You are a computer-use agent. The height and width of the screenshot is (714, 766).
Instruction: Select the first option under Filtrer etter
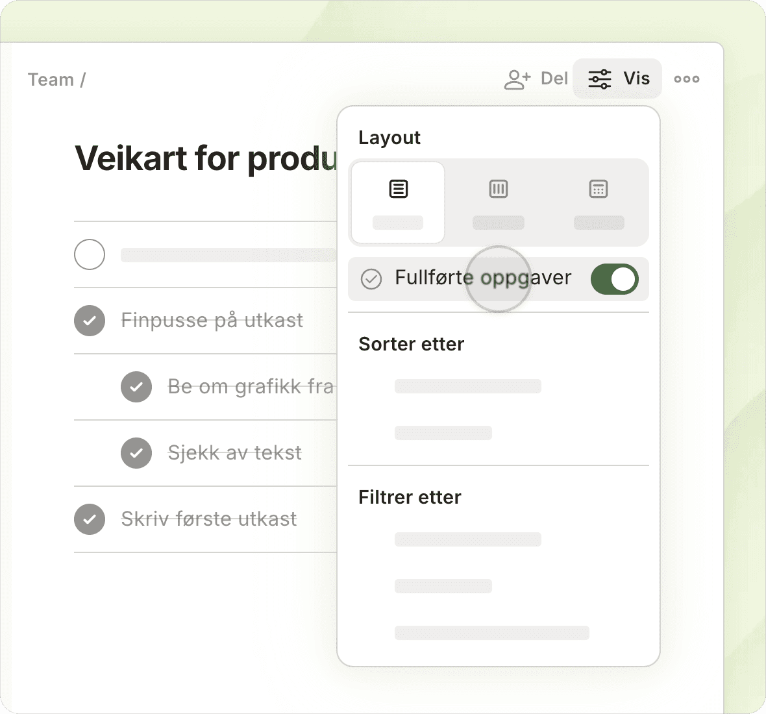[x=467, y=539]
